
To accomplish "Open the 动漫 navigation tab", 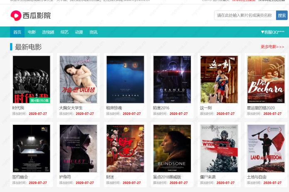I will click(79, 32).
